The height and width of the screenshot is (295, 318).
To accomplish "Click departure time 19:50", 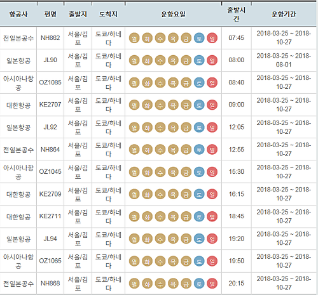I will click(x=237, y=261).
